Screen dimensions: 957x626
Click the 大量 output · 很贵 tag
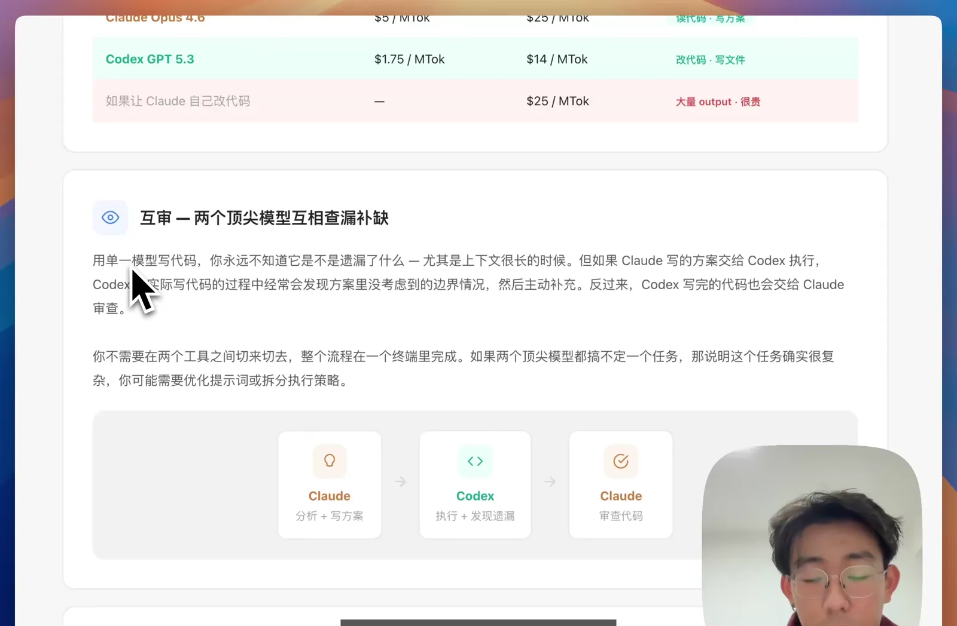pos(718,102)
